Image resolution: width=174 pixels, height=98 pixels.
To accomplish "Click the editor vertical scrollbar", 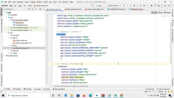I will tap(170, 43).
